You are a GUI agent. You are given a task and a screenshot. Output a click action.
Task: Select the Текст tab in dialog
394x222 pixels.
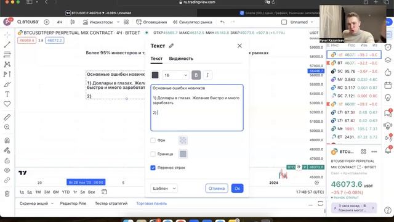pos(156,59)
